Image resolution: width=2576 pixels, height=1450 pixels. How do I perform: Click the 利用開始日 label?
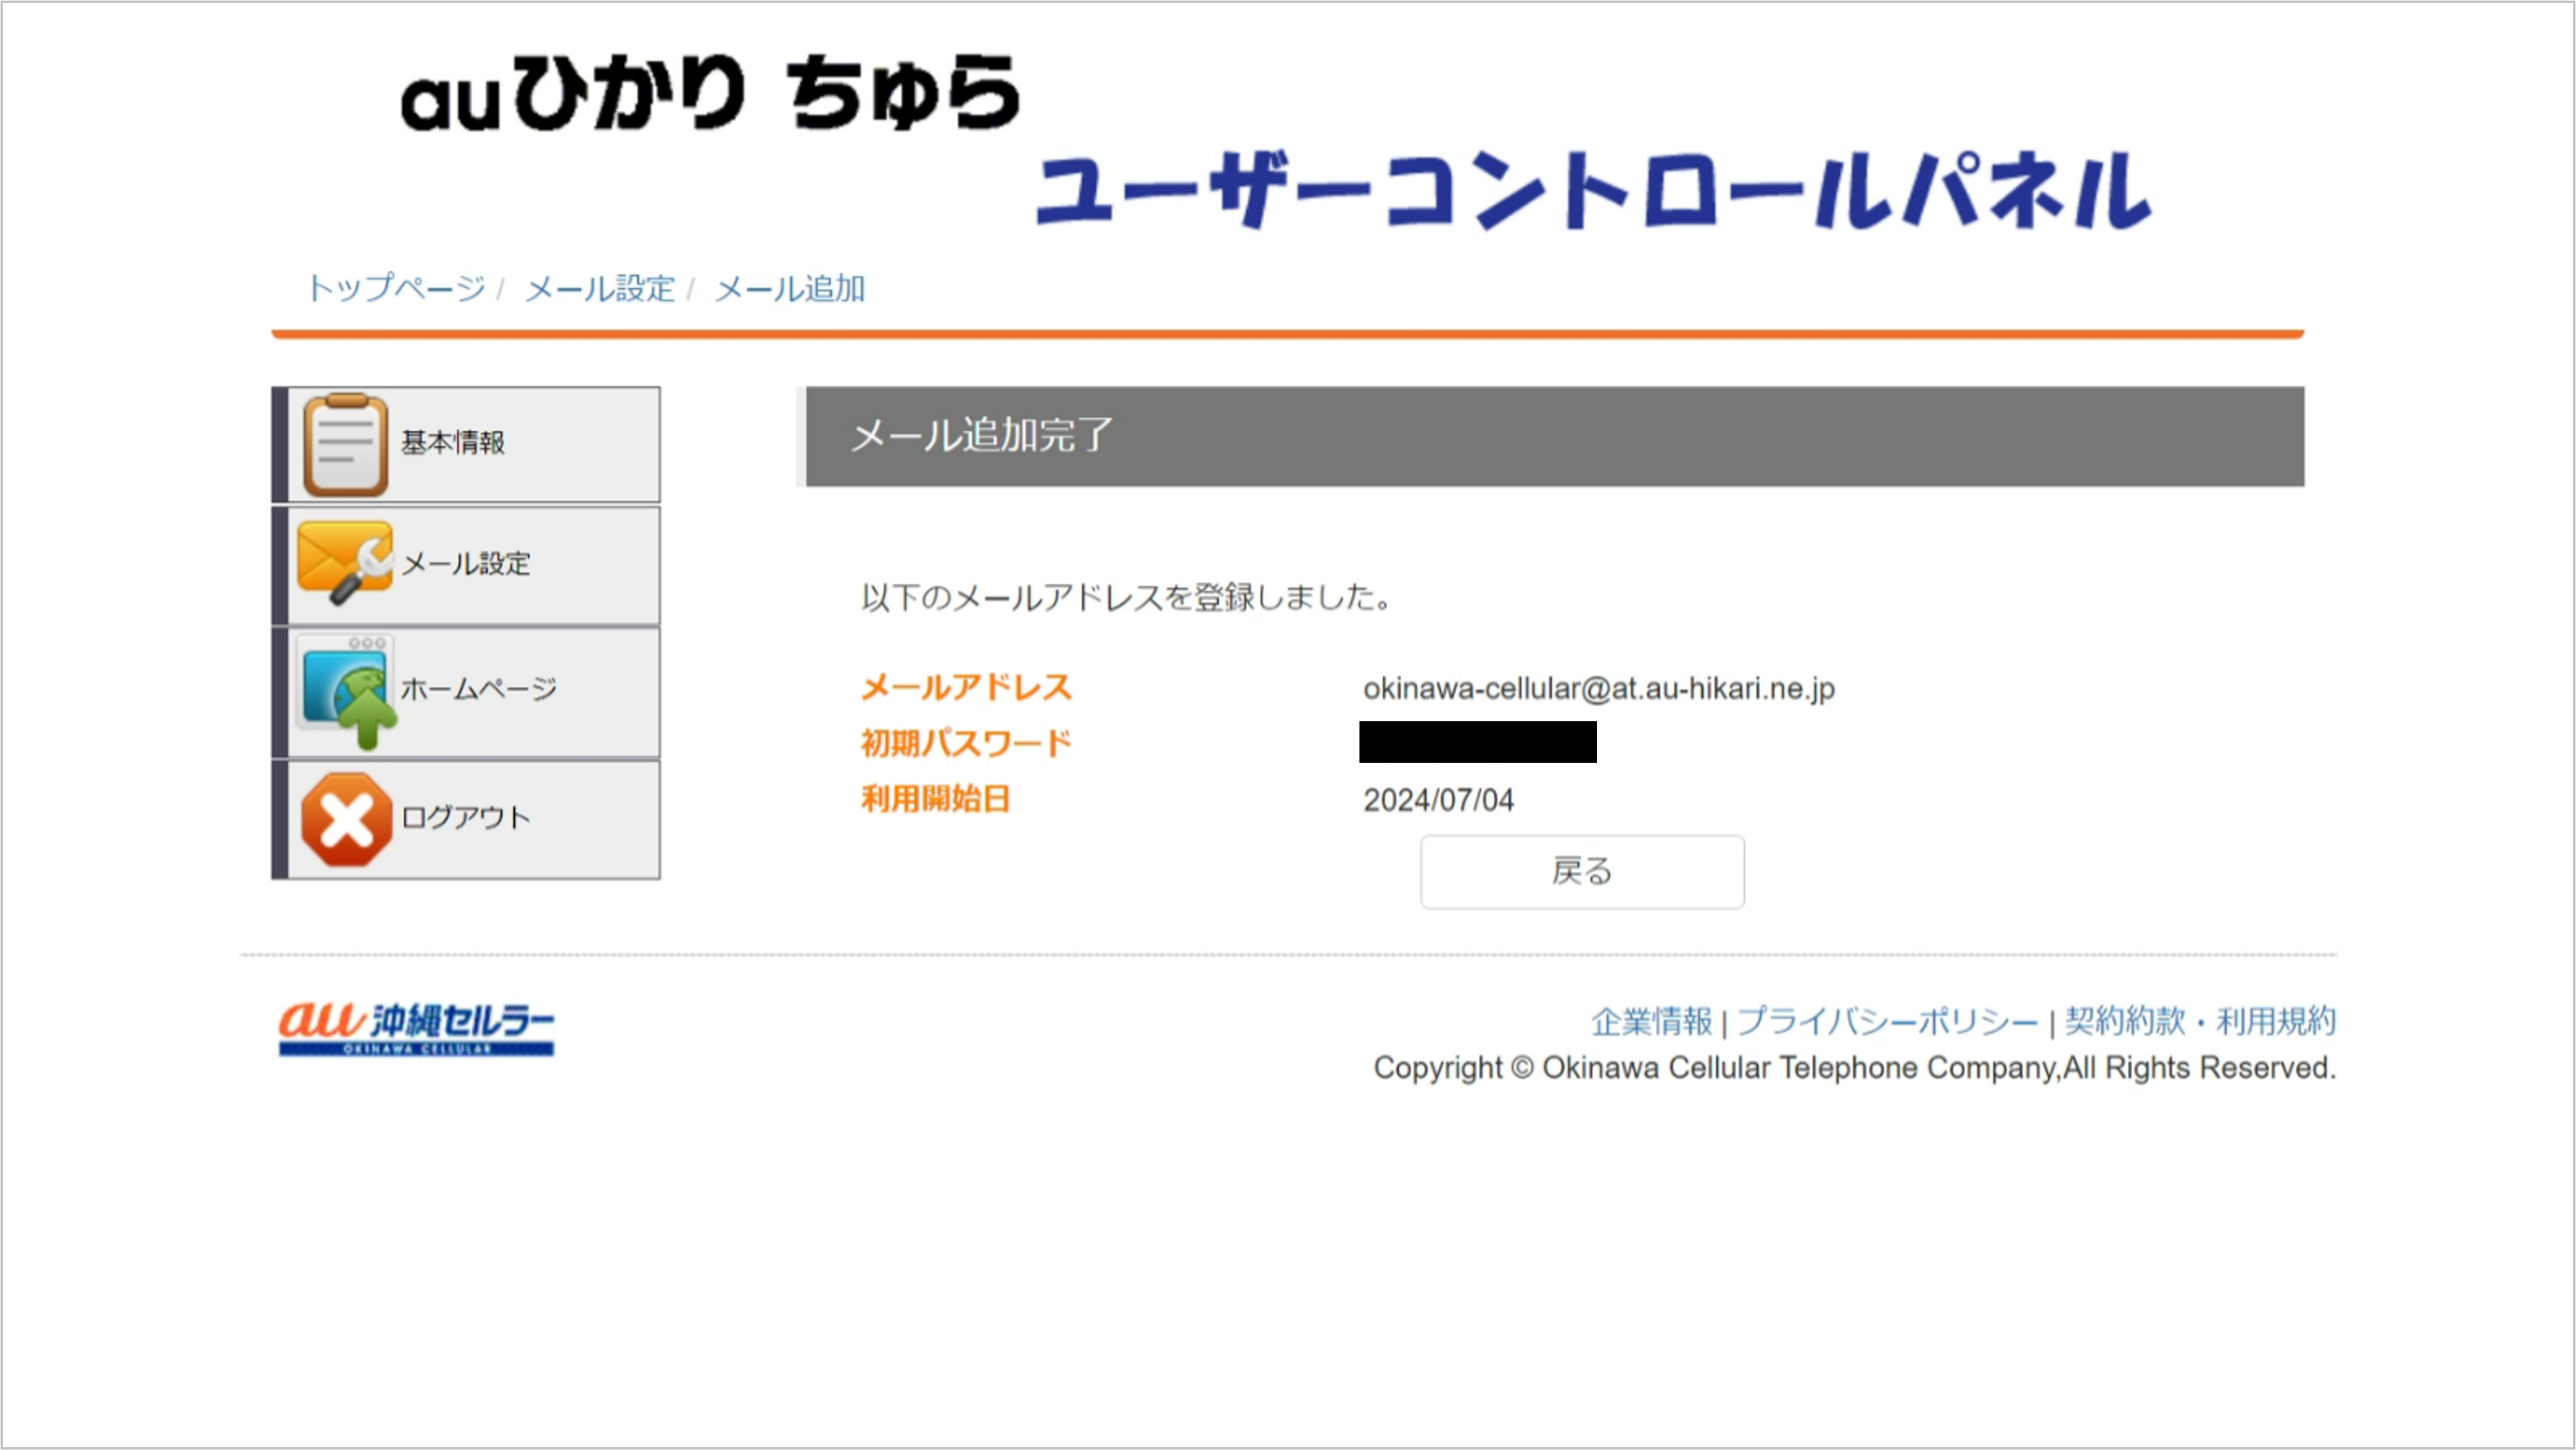pos(935,799)
